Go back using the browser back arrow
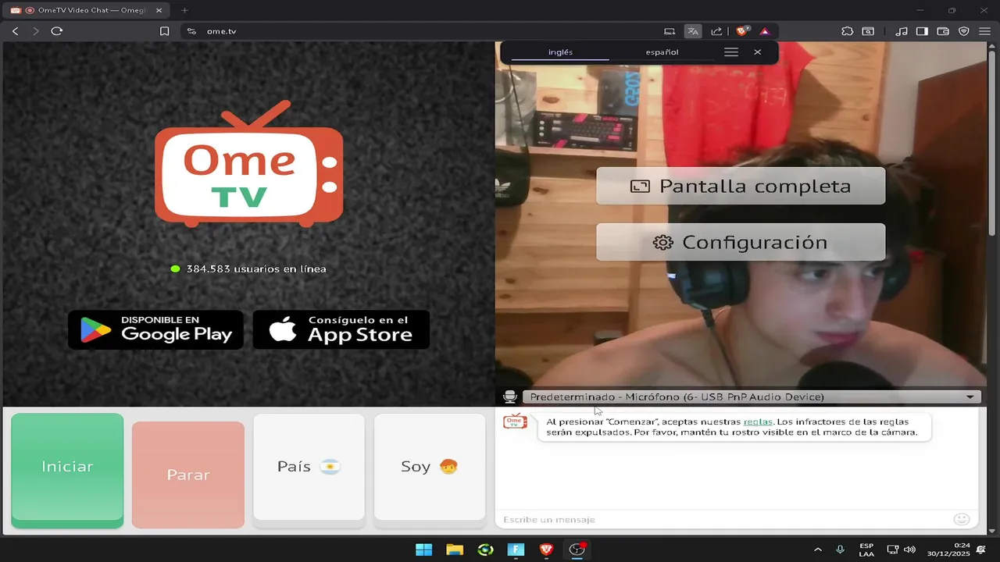The width and height of the screenshot is (1000, 562). point(15,31)
